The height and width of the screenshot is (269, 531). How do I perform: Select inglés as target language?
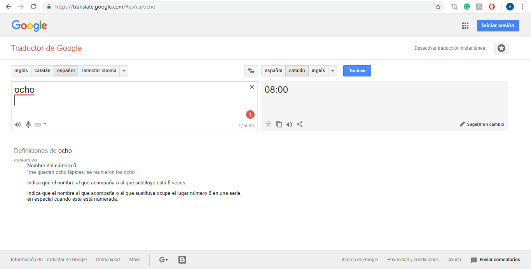click(318, 71)
